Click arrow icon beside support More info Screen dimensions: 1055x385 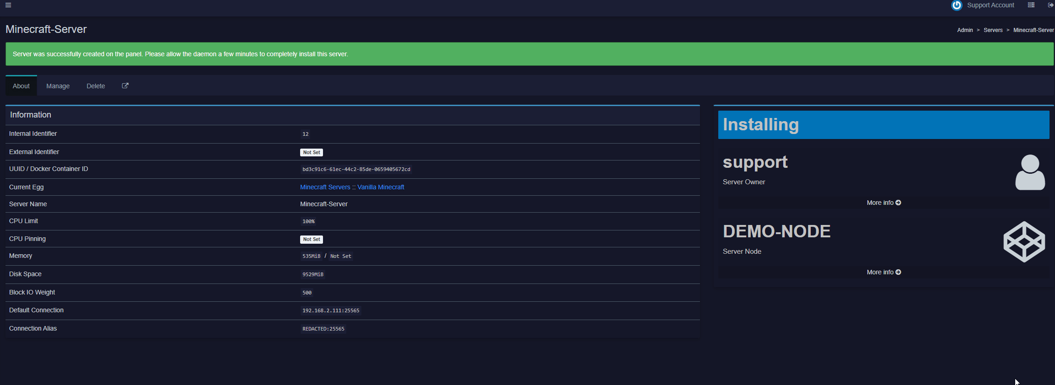[898, 203]
